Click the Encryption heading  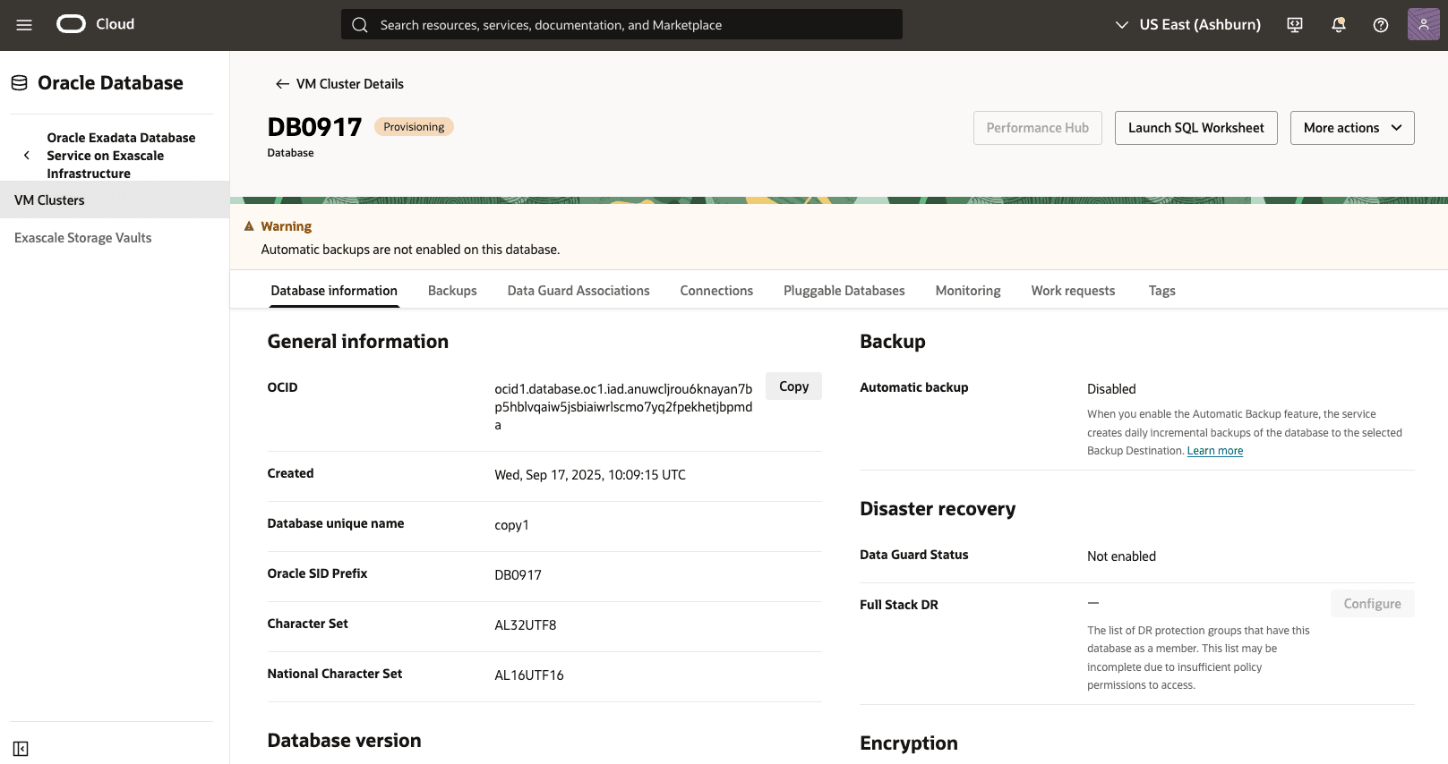(x=909, y=743)
